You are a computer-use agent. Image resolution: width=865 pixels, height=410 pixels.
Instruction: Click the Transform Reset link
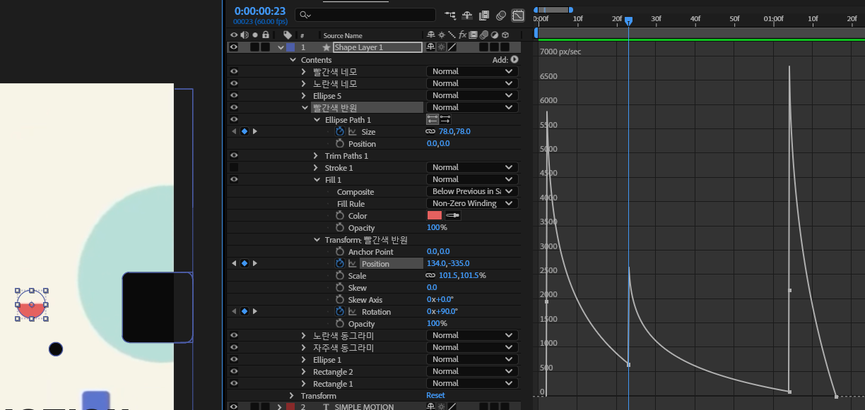point(435,395)
